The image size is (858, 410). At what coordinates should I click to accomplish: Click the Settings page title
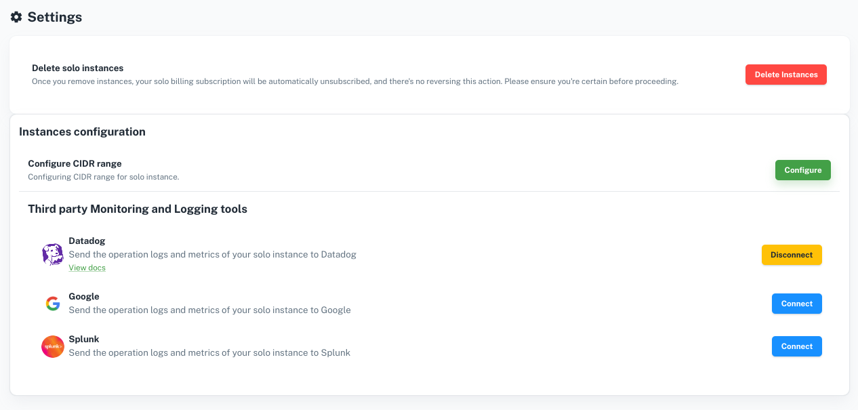coord(54,16)
